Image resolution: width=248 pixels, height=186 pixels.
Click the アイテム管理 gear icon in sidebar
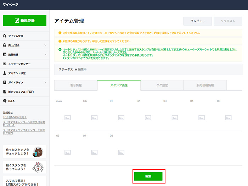[5, 36]
